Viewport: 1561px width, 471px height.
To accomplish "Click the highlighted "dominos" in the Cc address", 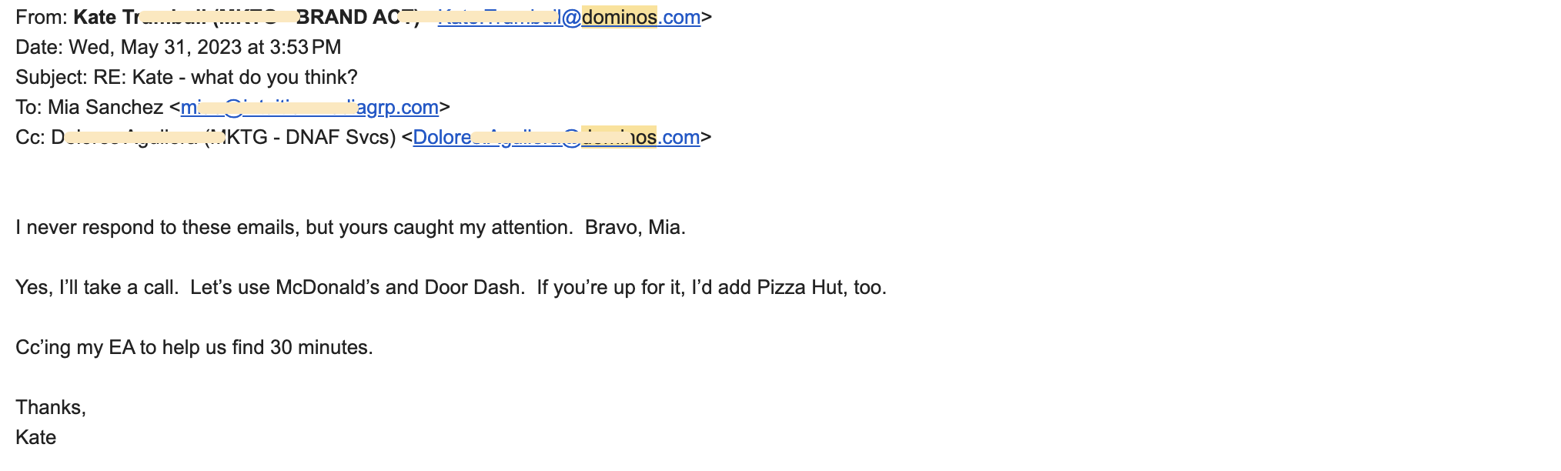I will point(619,137).
